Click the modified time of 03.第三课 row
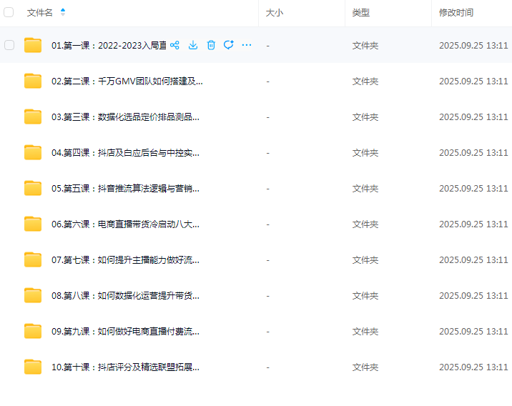Screen dimensions: 512x406 point(473,117)
